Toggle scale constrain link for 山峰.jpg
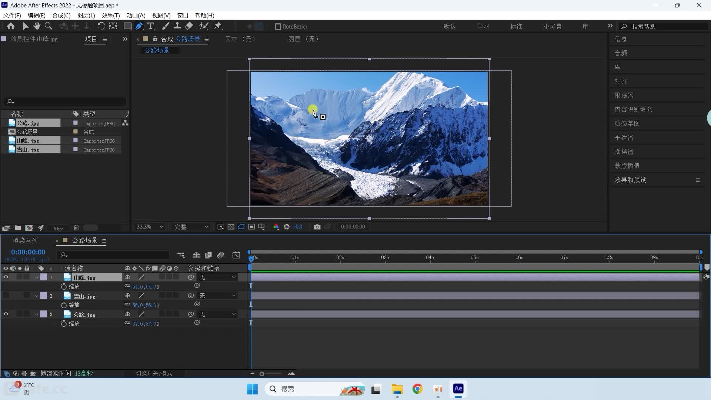Image resolution: width=711 pixels, height=400 pixels. 127,286
